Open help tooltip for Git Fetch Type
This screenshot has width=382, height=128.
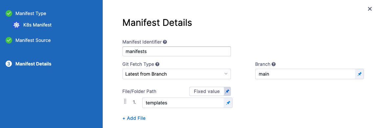157,64
